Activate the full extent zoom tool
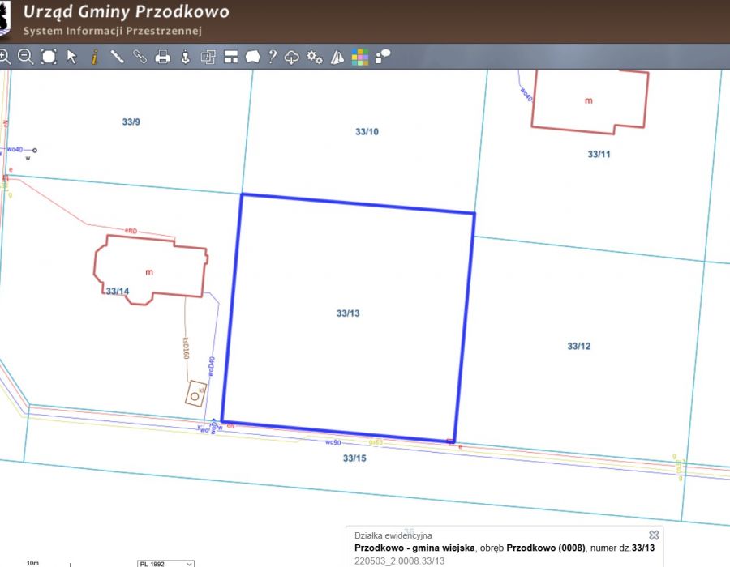 (49, 57)
